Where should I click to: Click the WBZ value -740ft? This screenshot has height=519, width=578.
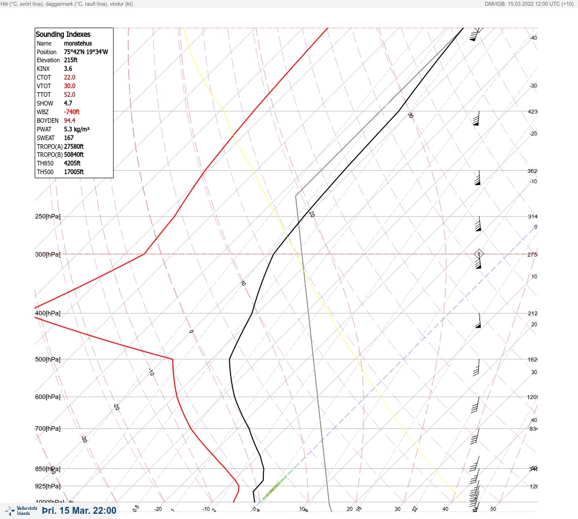71,112
